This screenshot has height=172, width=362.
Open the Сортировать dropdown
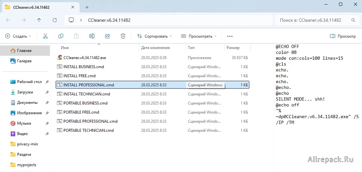[154, 36]
